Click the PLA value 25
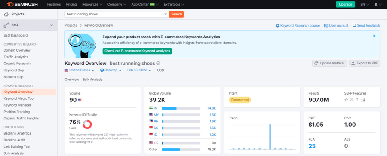The height and width of the screenshot is (156, 387). (312, 146)
